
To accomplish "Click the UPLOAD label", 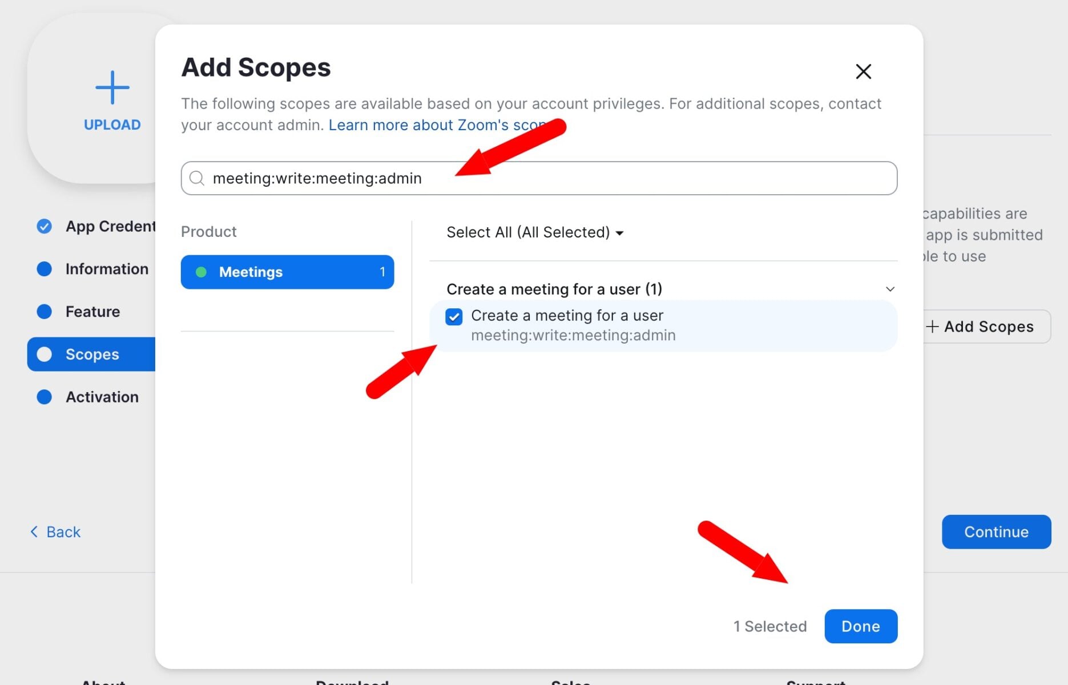I will click(x=112, y=125).
